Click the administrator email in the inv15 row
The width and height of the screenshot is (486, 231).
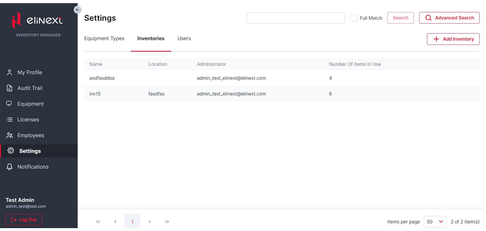[231, 94]
